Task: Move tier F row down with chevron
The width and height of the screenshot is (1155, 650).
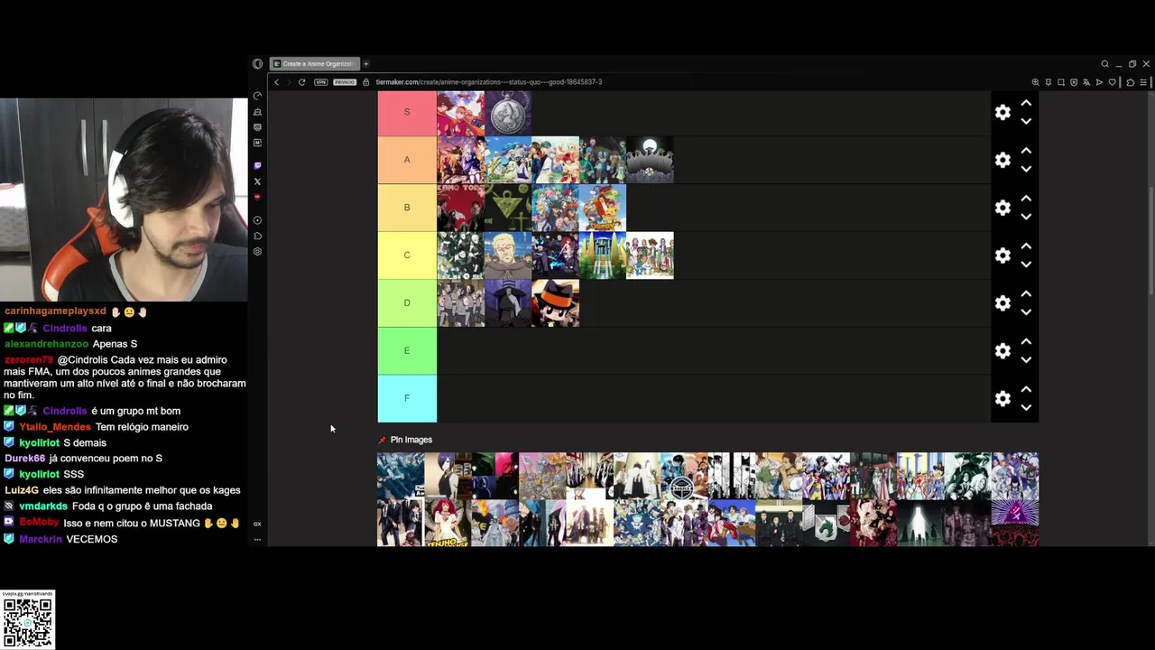Action: (1026, 407)
